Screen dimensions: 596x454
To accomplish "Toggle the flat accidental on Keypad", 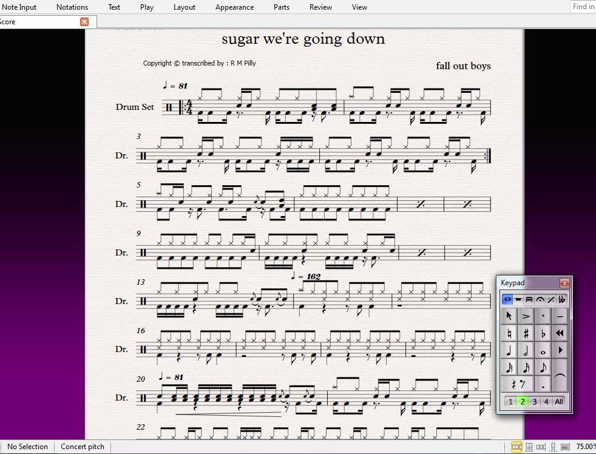I will pos(543,333).
